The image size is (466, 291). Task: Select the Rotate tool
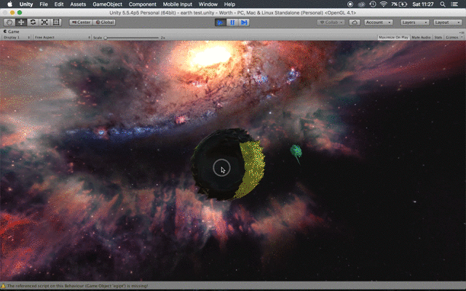click(33, 23)
